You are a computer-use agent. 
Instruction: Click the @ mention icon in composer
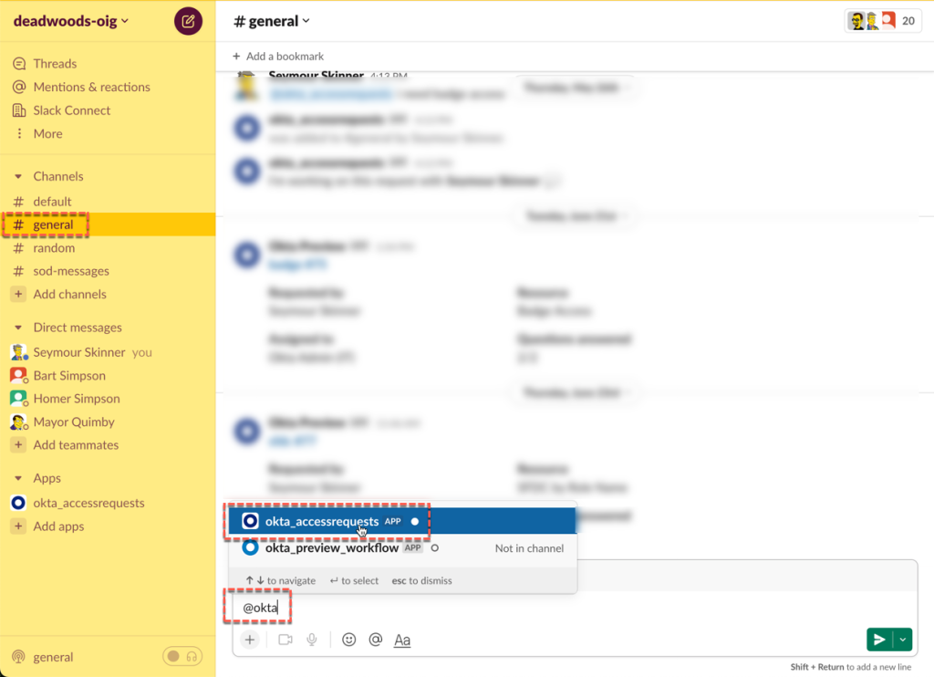(x=375, y=640)
